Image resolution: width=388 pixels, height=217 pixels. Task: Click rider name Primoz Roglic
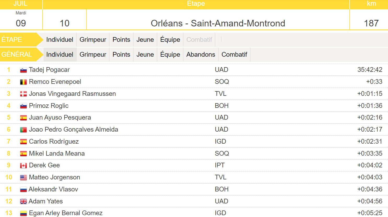click(49, 106)
